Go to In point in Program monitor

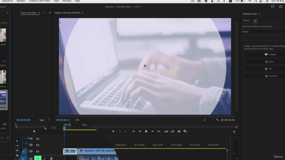coord(134,132)
